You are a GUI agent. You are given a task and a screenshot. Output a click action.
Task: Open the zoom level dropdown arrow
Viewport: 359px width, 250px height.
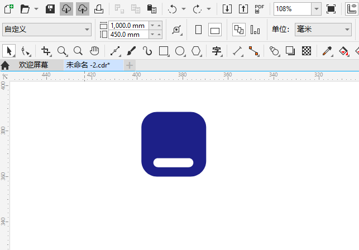point(317,9)
